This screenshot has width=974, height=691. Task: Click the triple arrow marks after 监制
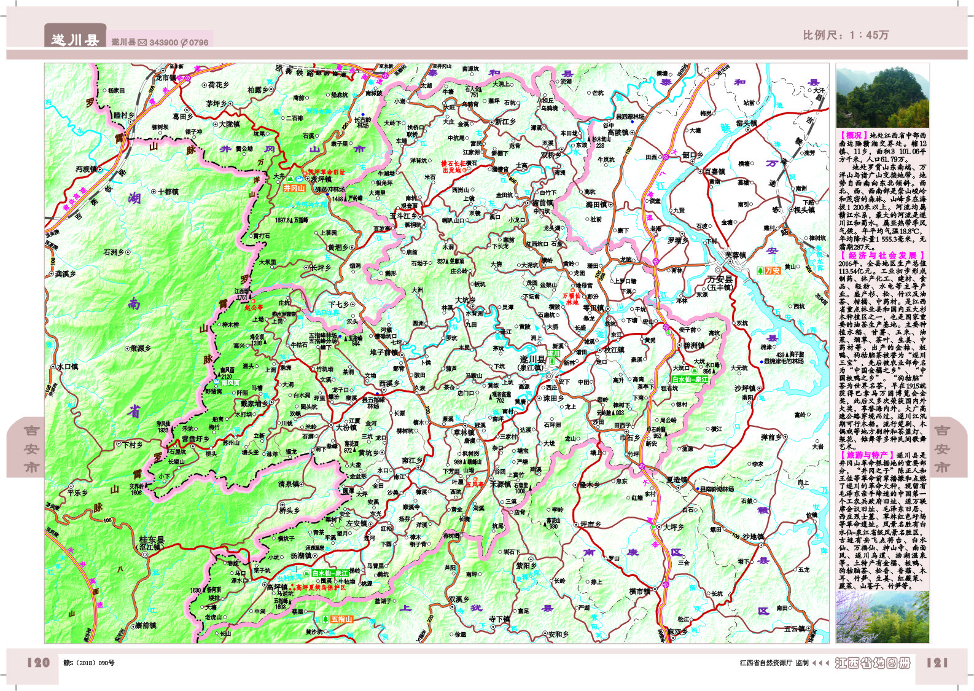click(820, 663)
